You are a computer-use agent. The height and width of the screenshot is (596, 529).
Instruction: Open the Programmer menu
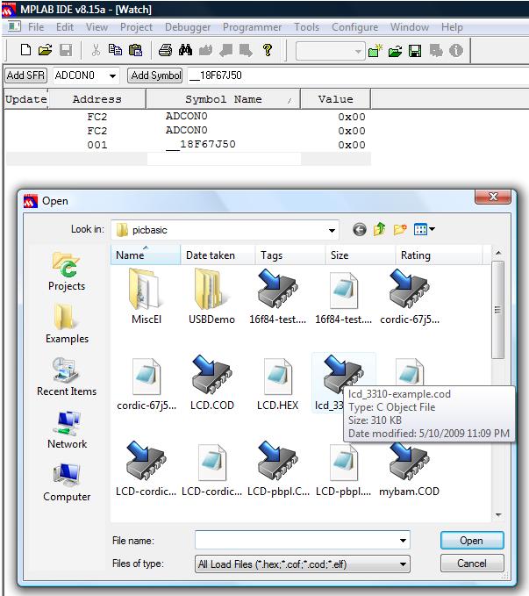click(x=252, y=27)
